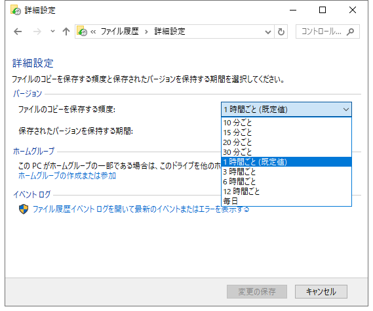Click the 変更の保存 button

point(257,291)
